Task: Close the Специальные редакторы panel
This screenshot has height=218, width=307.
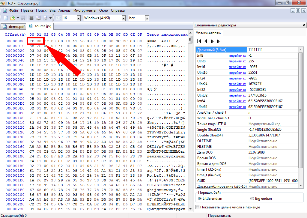Action: (304, 25)
